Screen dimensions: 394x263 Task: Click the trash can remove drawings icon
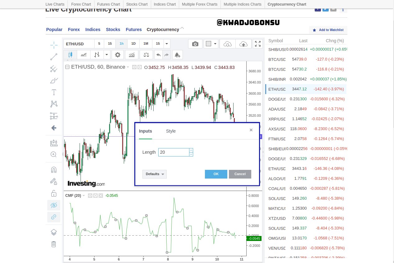click(x=54, y=244)
